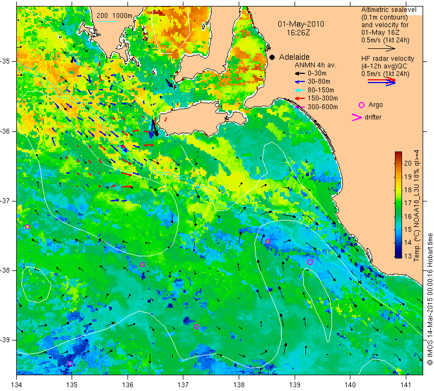This screenshot has width=434, height=391.
Task: Click the 137 longitude axis label
Action: (x=183, y=384)
